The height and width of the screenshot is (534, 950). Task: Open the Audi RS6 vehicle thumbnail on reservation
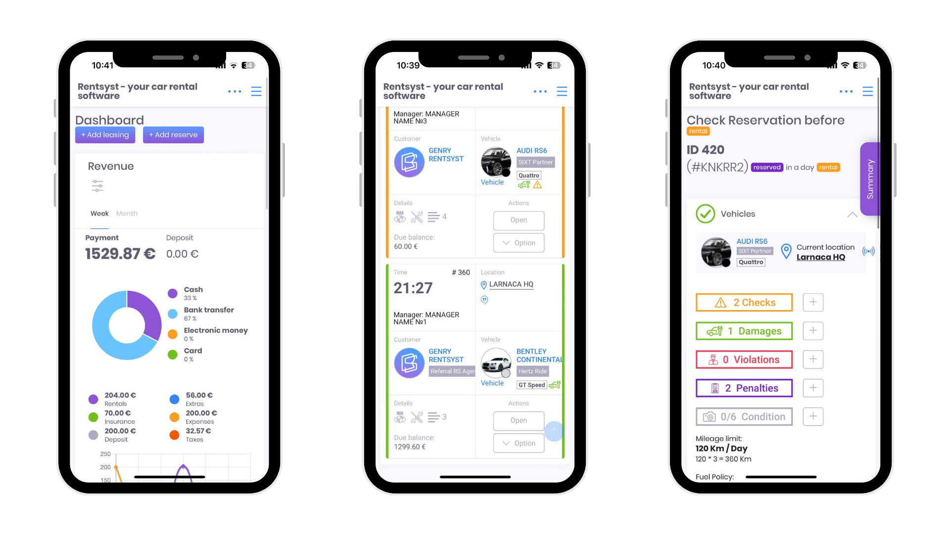click(713, 253)
